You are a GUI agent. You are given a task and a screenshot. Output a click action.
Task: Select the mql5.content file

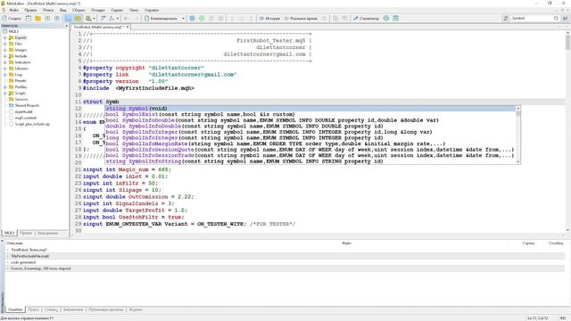[22, 118]
